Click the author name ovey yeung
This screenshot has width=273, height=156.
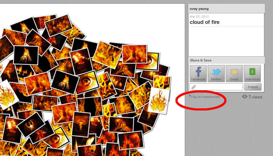click(x=199, y=9)
